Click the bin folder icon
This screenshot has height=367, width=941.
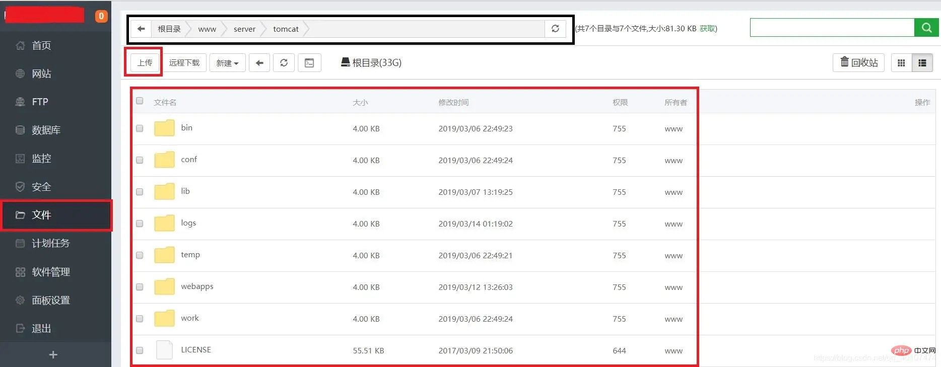coord(164,128)
